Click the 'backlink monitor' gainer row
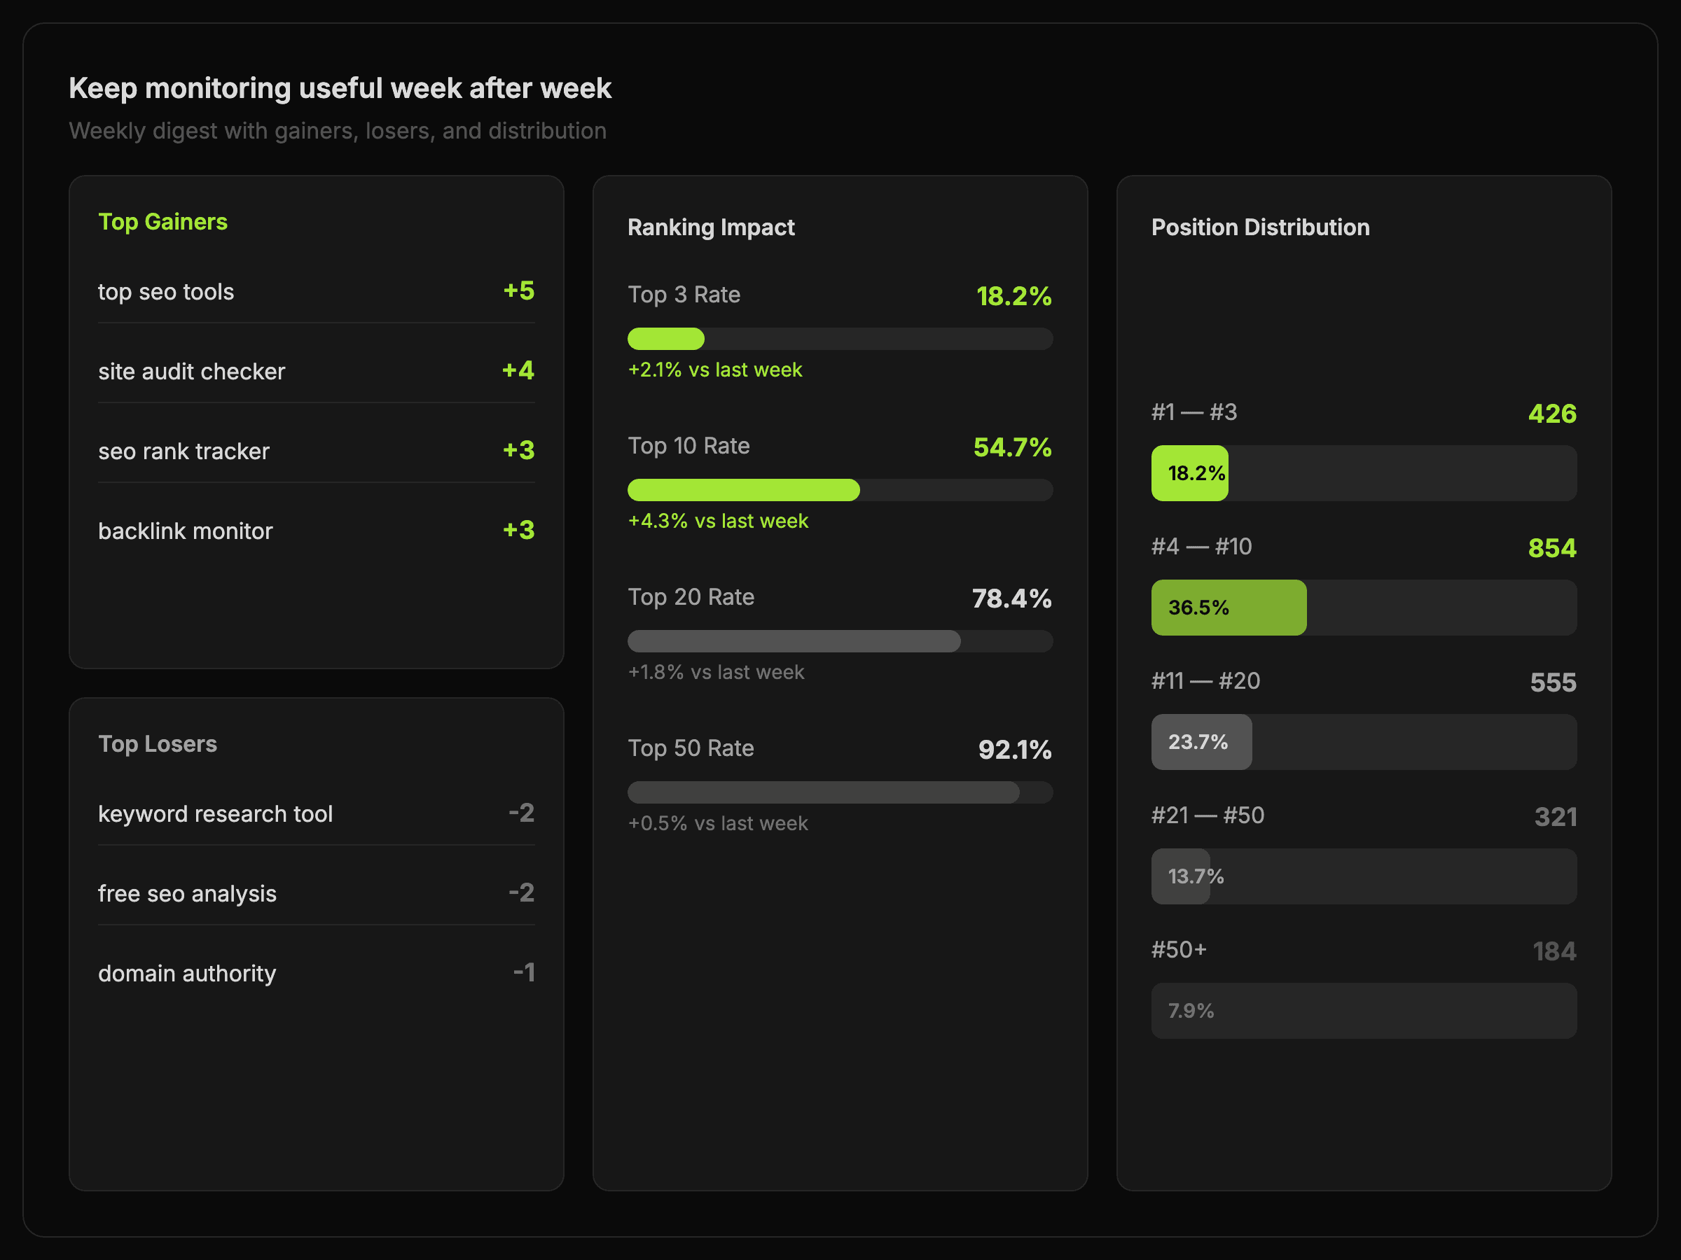Screen dimensions: 1681x1260 (315, 531)
